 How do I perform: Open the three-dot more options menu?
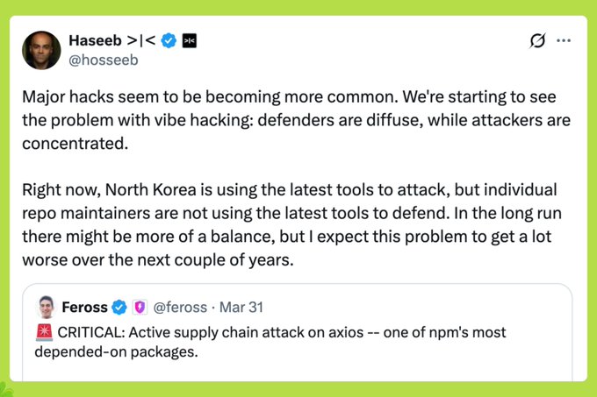(564, 41)
